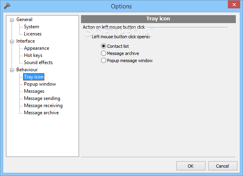243x176 pixels.
Task: Open the Messages settings page
Action: pyautogui.click(x=34, y=91)
